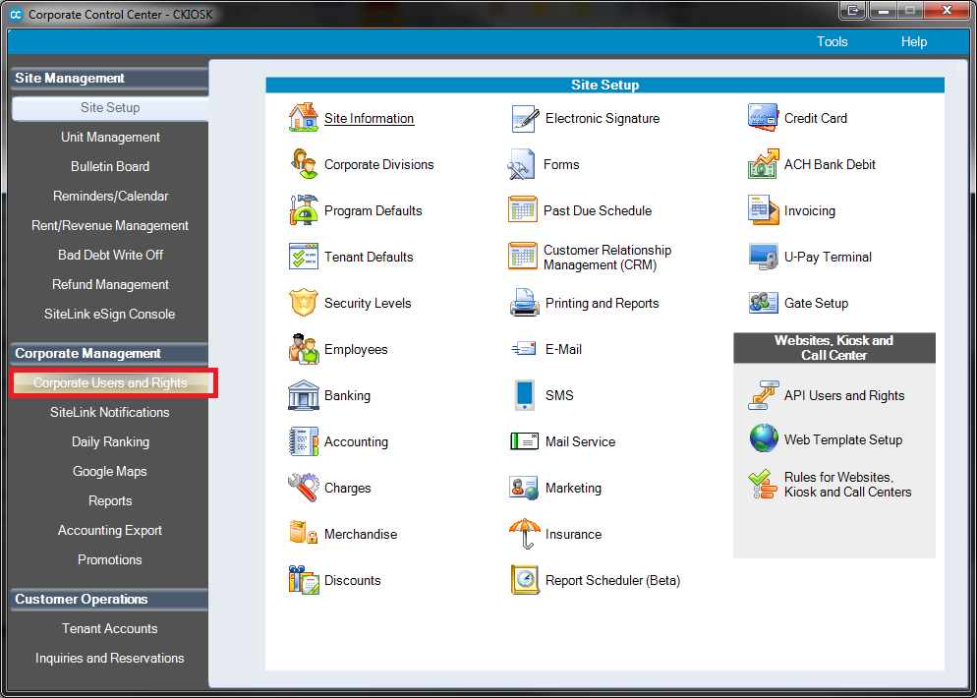Click the Insurance umbrella icon

point(524,534)
